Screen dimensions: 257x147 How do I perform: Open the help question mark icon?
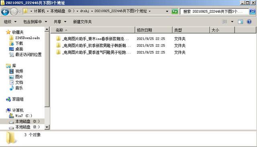(x=249, y=22)
